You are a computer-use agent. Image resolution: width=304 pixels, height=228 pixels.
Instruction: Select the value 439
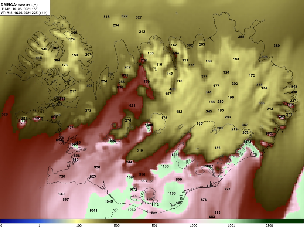pos(172,89)
